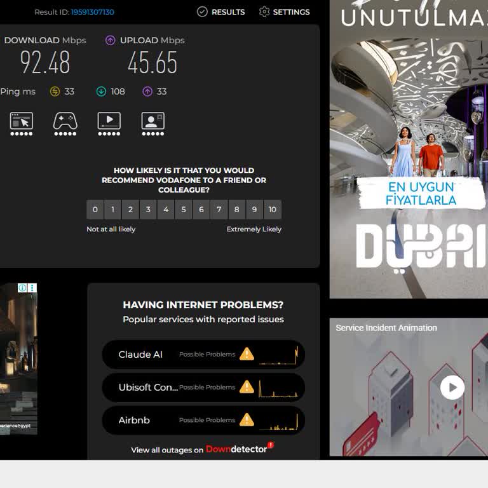Rate recommendation score 3

[148, 210]
